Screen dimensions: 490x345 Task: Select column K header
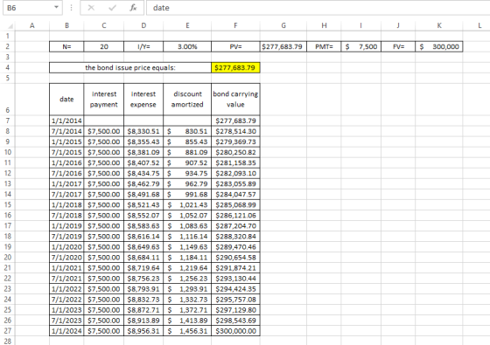point(439,25)
